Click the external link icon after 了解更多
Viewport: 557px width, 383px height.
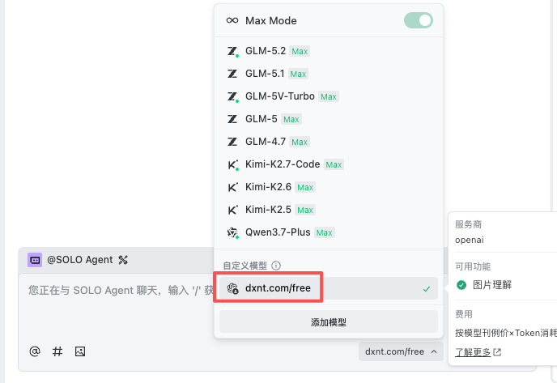coord(497,352)
